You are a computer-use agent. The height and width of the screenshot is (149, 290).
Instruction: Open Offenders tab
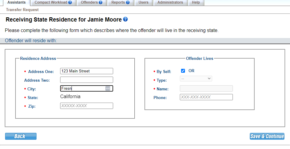click(x=92, y=3)
